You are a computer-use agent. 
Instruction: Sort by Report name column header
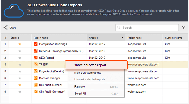click(x=59, y=38)
